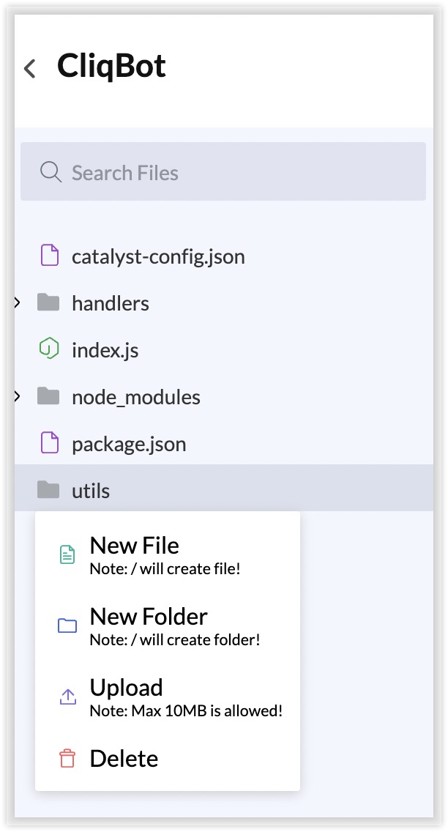Image resolution: width=448 pixels, height=832 pixels.
Task: Click the green Node.js icon for index.js
Action: point(49,349)
